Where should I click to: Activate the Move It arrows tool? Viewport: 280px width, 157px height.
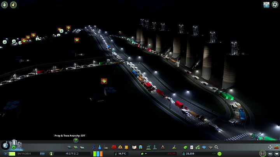coord(270,147)
